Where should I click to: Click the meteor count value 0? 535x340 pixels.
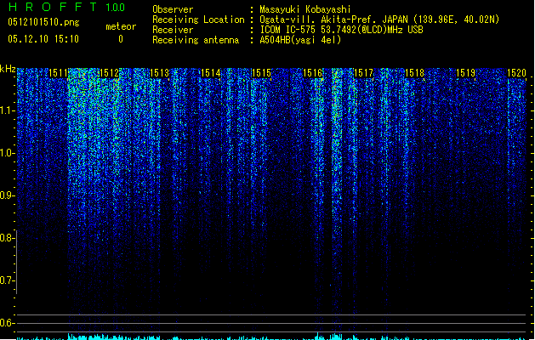coord(121,39)
